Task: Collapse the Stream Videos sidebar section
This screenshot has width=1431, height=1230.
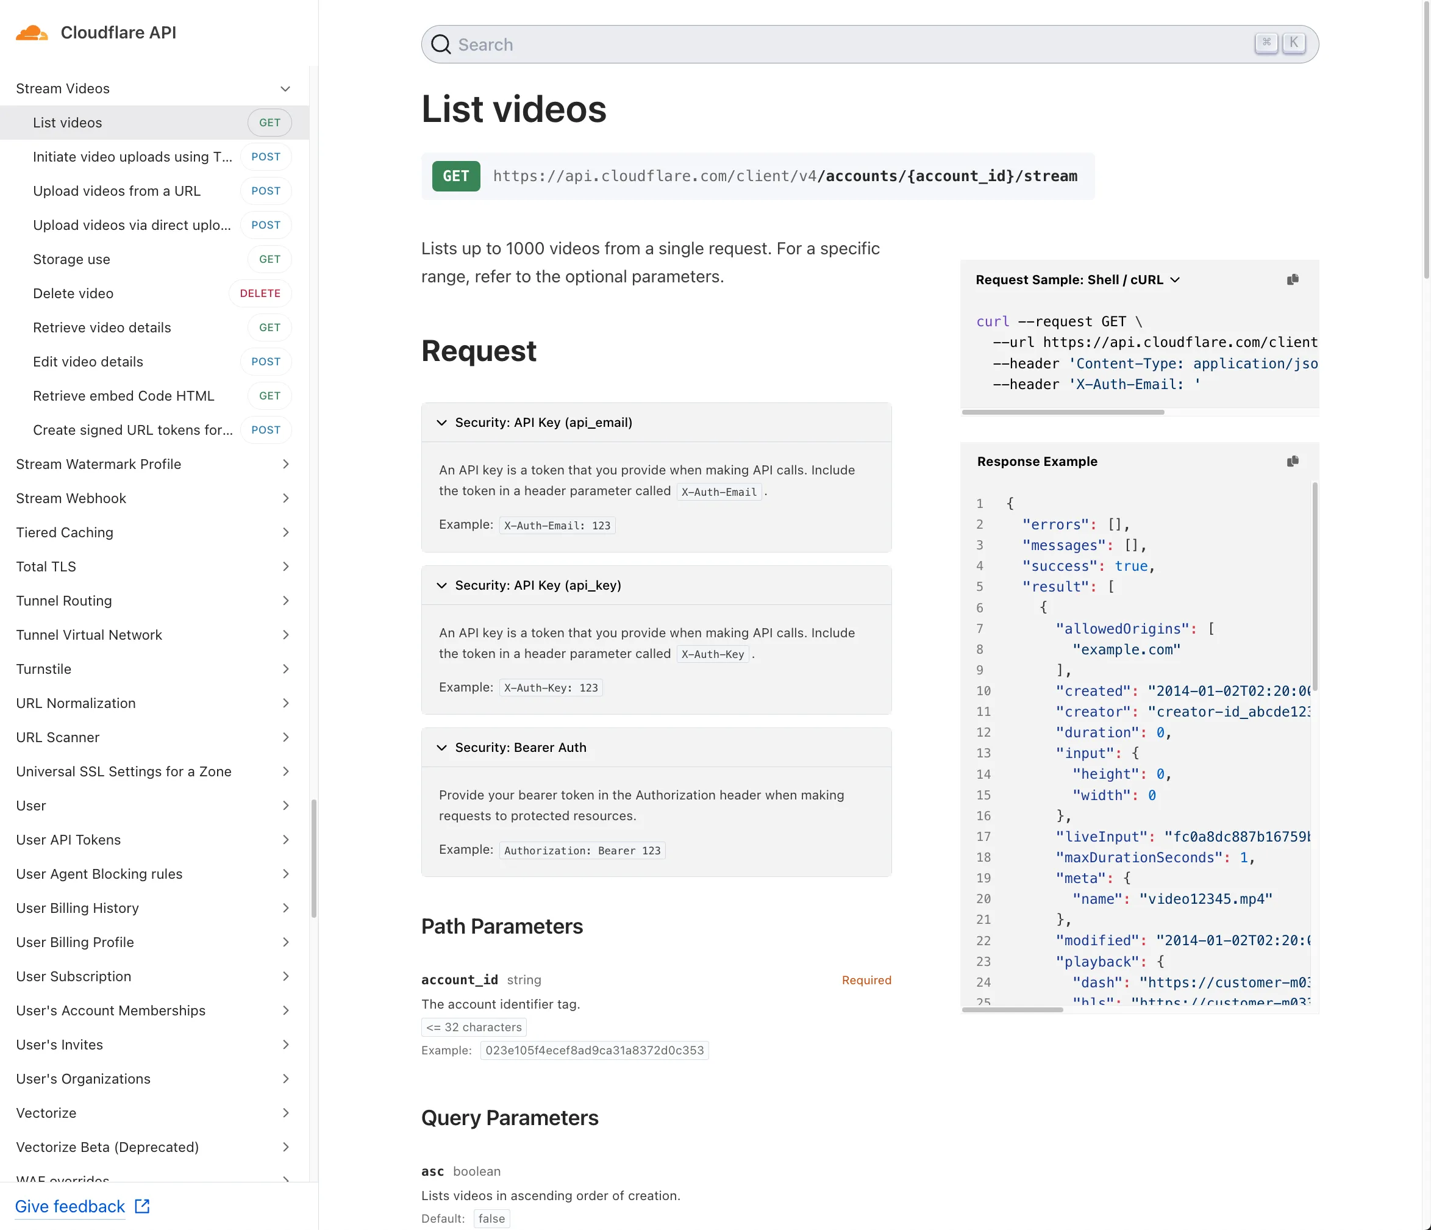Action: click(x=285, y=88)
